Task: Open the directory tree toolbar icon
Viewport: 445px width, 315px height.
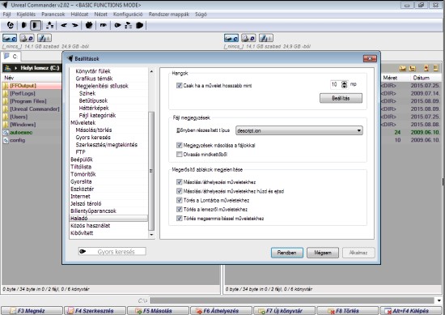Action: [x=50, y=25]
